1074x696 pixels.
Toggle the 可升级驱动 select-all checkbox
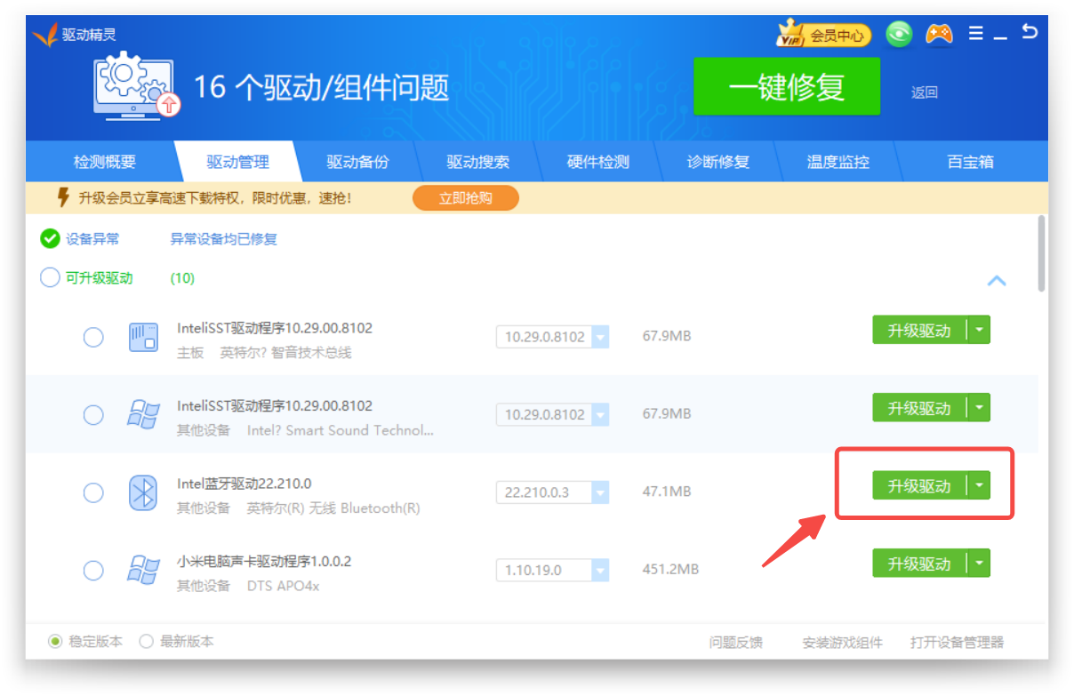pos(50,278)
